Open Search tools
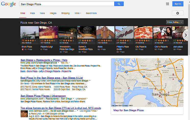The width and height of the screenshot is (190, 120). (91, 13)
